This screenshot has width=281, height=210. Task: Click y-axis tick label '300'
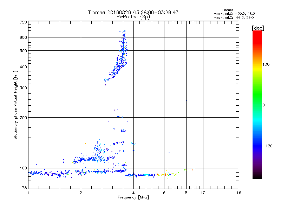23,88
